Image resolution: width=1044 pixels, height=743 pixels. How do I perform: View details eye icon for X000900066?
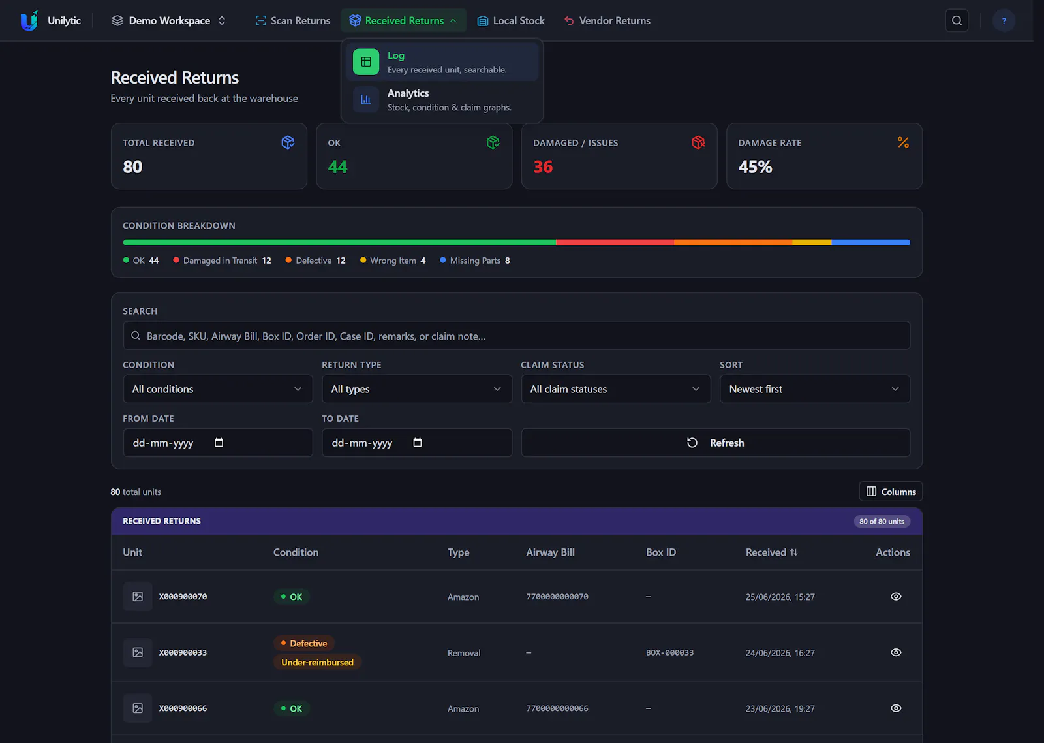(896, 708)
